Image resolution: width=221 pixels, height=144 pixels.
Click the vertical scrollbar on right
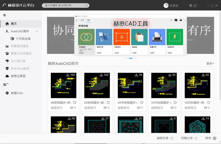(220, 55)
